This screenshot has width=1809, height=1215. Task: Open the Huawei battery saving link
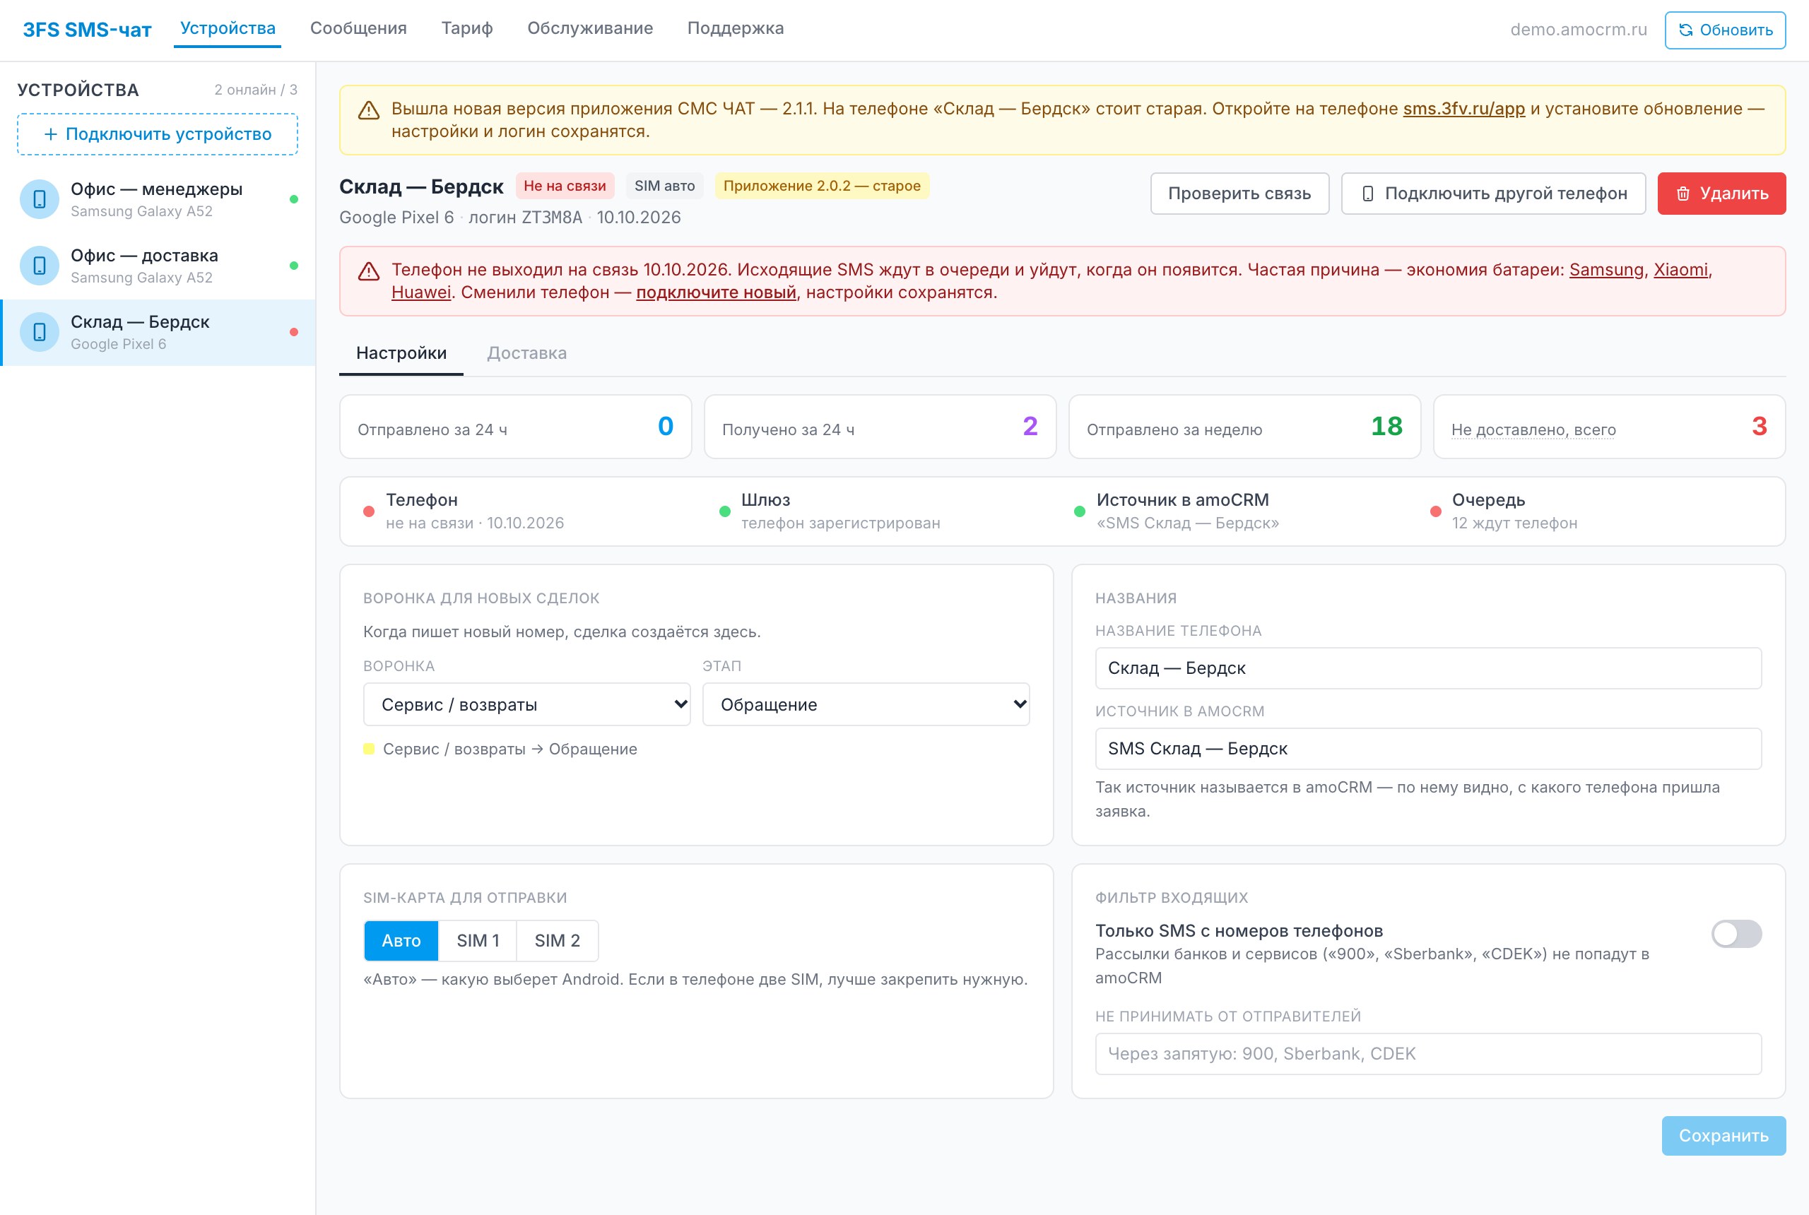point(421,293)
